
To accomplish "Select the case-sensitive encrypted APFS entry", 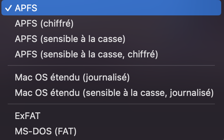I will pos(86,54).
